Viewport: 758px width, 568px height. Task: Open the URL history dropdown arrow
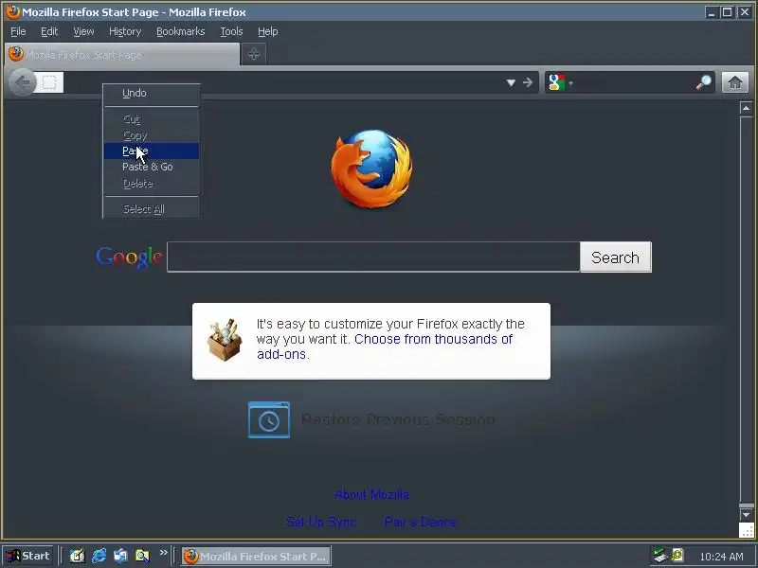coord(511,82)
